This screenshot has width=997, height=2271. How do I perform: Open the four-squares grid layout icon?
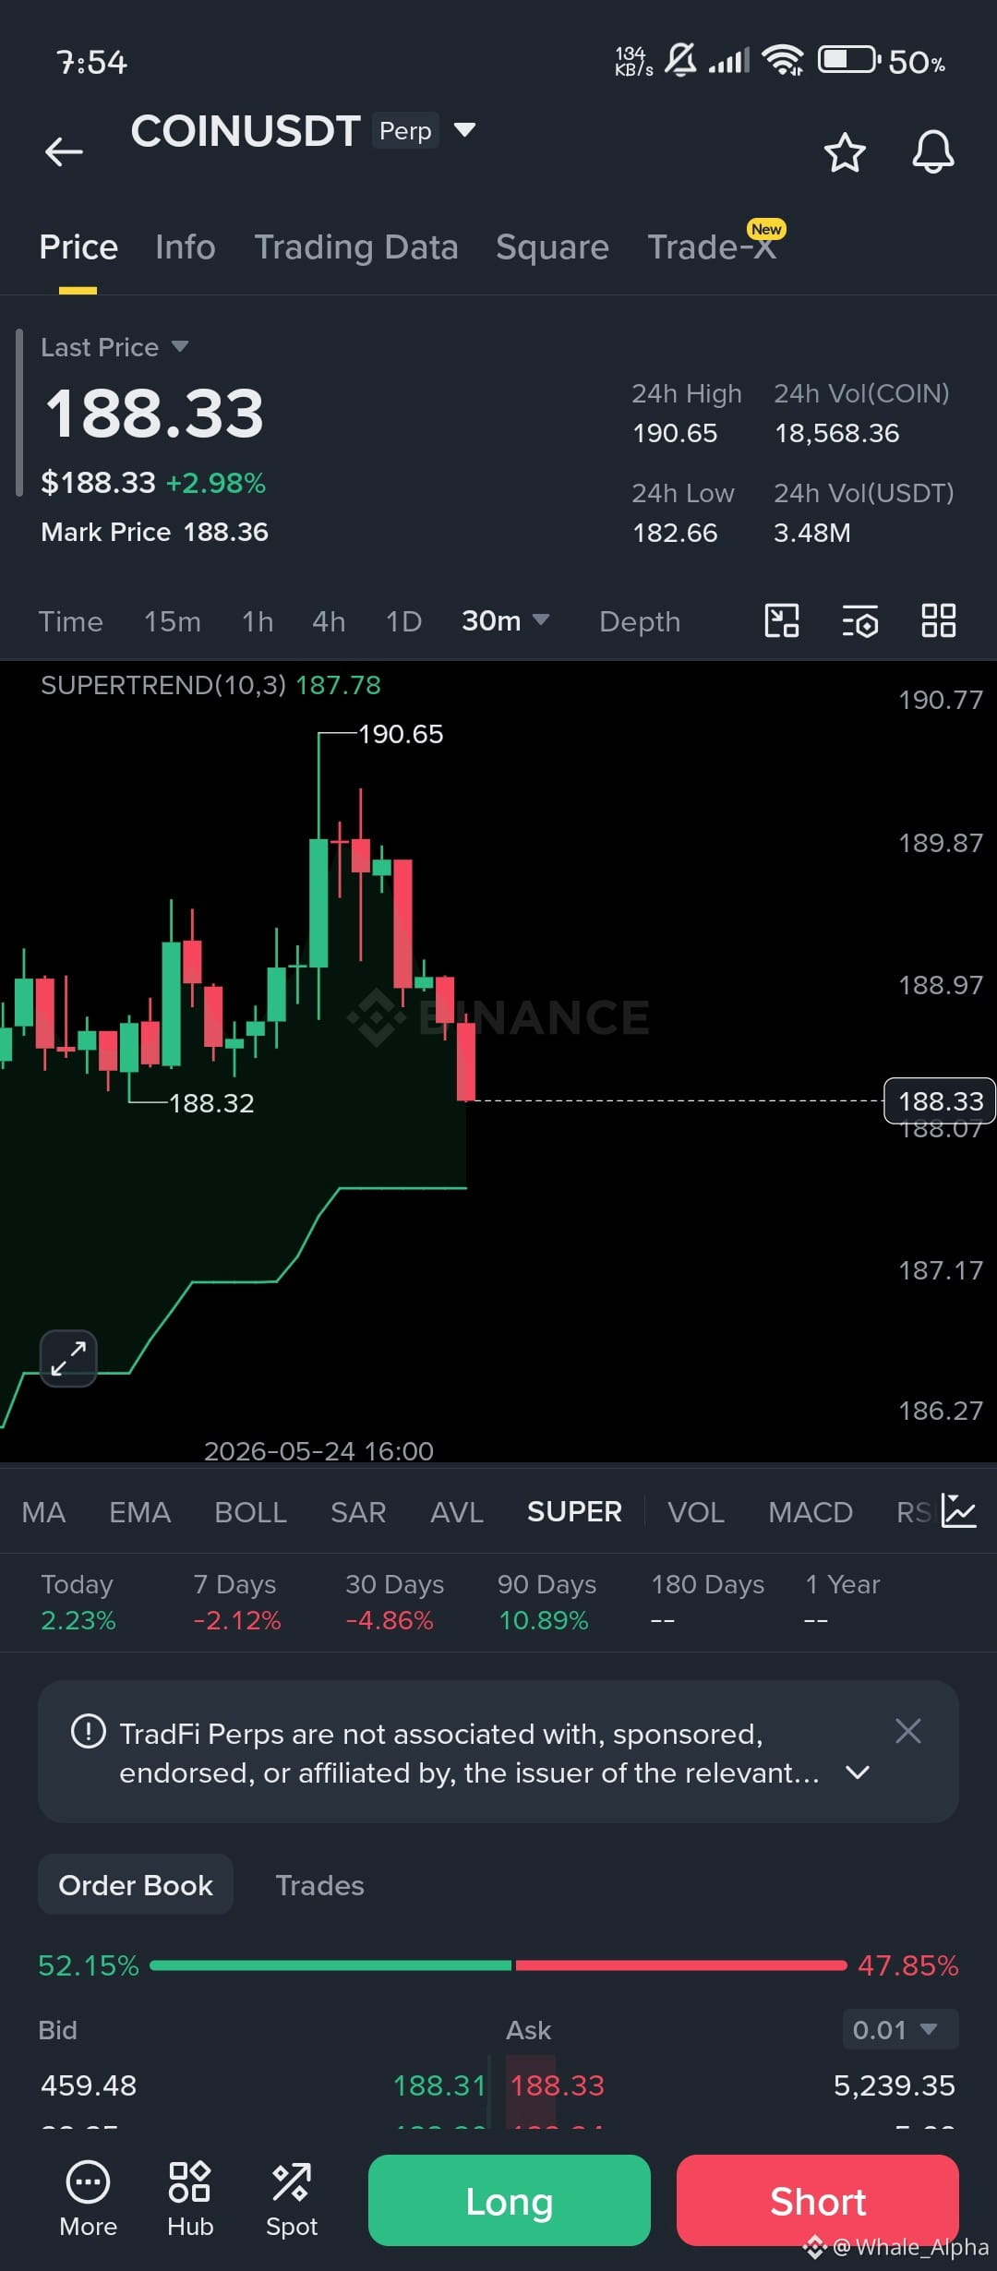tap(939, 620)
